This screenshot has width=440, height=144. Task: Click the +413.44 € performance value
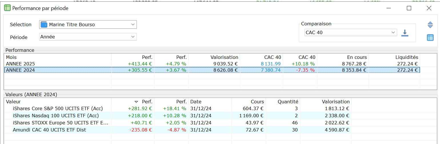click(140, 64)
